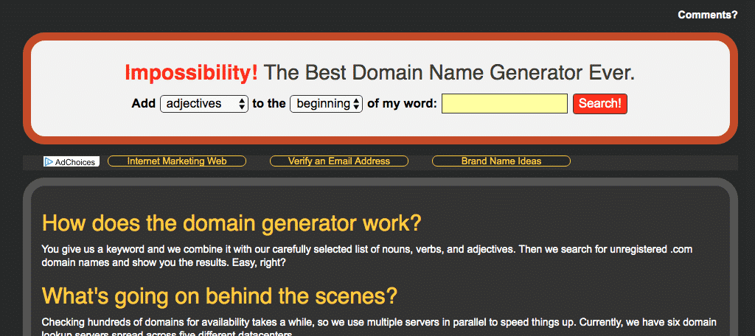
Task: Open the Comments? link
Action: [707, 15]
